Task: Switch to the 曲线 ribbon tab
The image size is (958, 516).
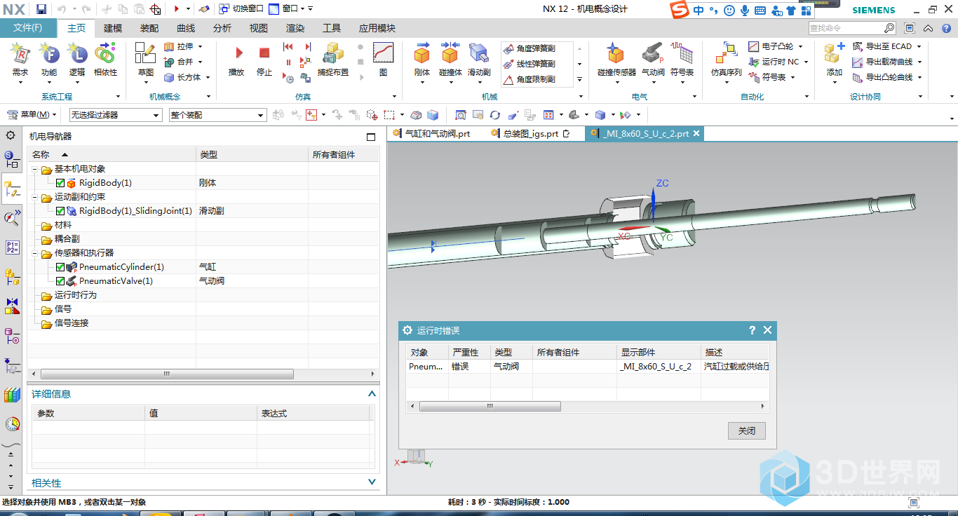Action: pyautogui.click(x=186, y=28)
